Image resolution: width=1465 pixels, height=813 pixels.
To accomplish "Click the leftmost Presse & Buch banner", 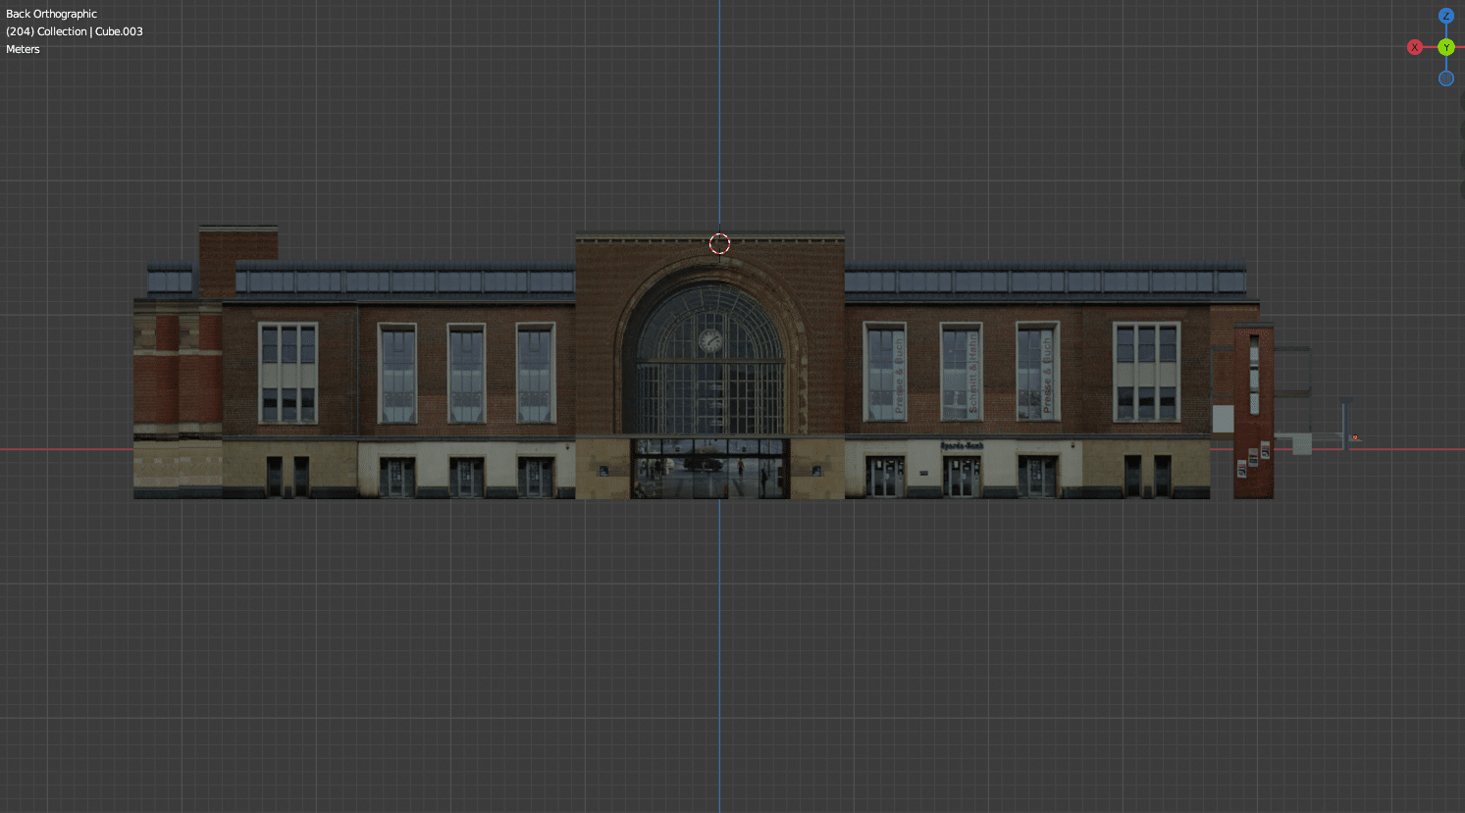I will point(898,375).
